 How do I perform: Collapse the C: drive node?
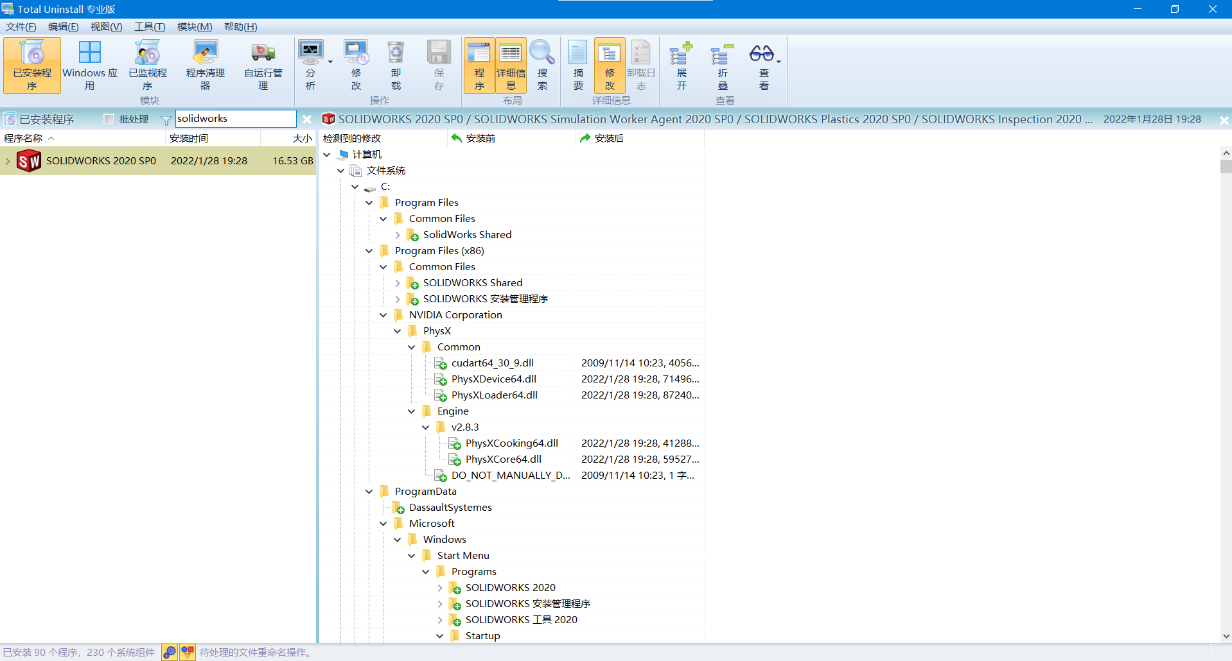coord(355,187)
